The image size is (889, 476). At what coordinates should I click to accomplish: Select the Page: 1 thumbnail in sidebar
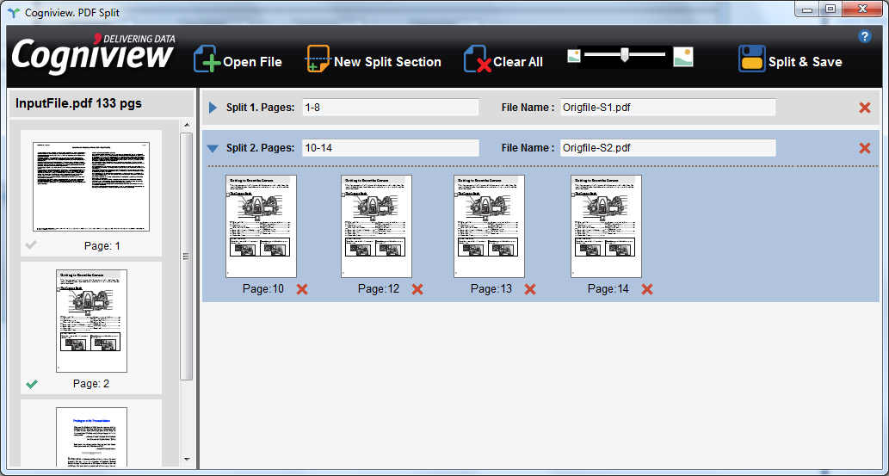91,187
